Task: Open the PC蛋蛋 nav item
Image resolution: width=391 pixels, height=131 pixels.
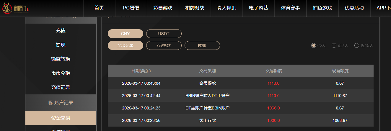Action: pos(131,8)
